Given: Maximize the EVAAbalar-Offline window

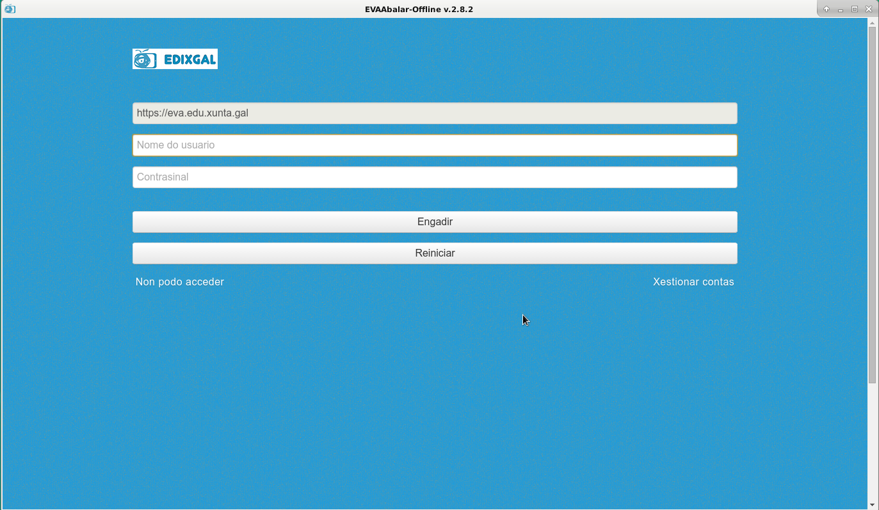Looking at the screenshot, I should point(854,10).
